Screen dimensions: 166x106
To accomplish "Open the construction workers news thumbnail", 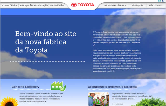I will pyautogui.click(x=99, y=99).
